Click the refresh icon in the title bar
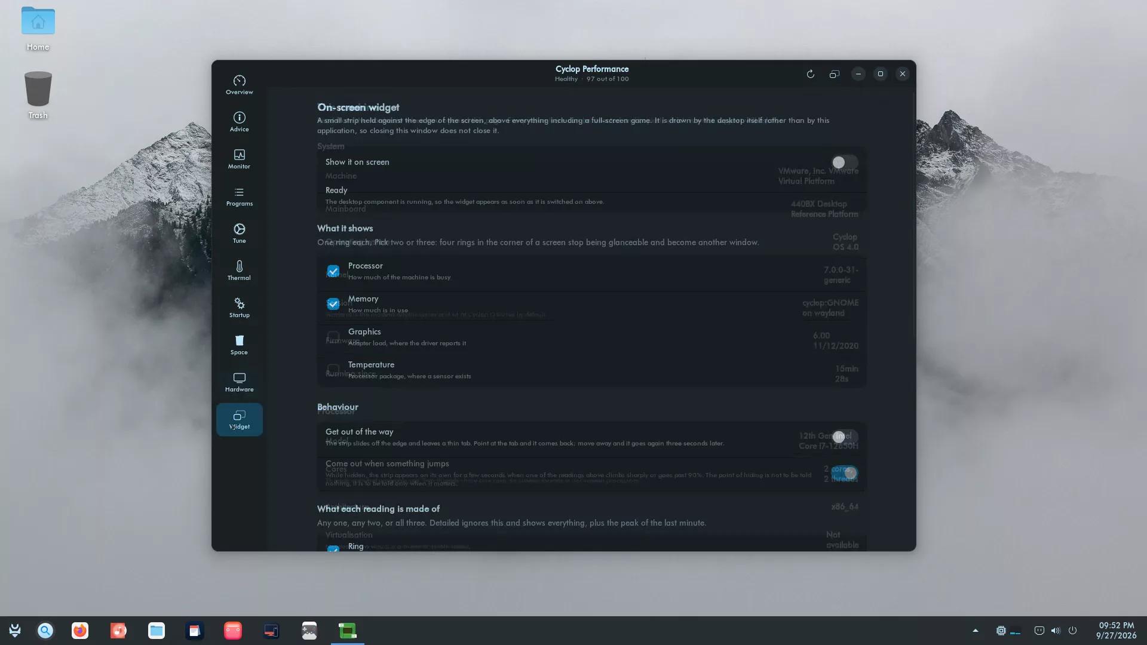This screenshot has height=645, width=1147. coord(810,74)
